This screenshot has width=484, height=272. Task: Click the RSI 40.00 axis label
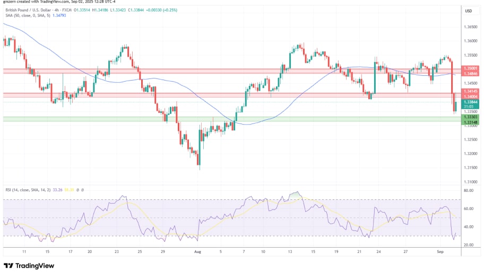pos(469,227)
